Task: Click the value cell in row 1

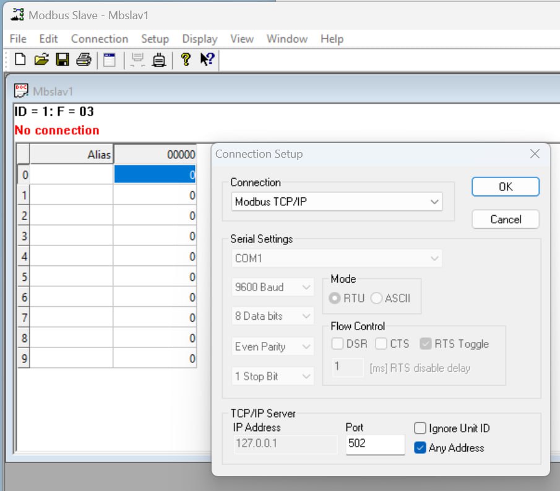Action: pyautogui.click(x=155, y=195)
